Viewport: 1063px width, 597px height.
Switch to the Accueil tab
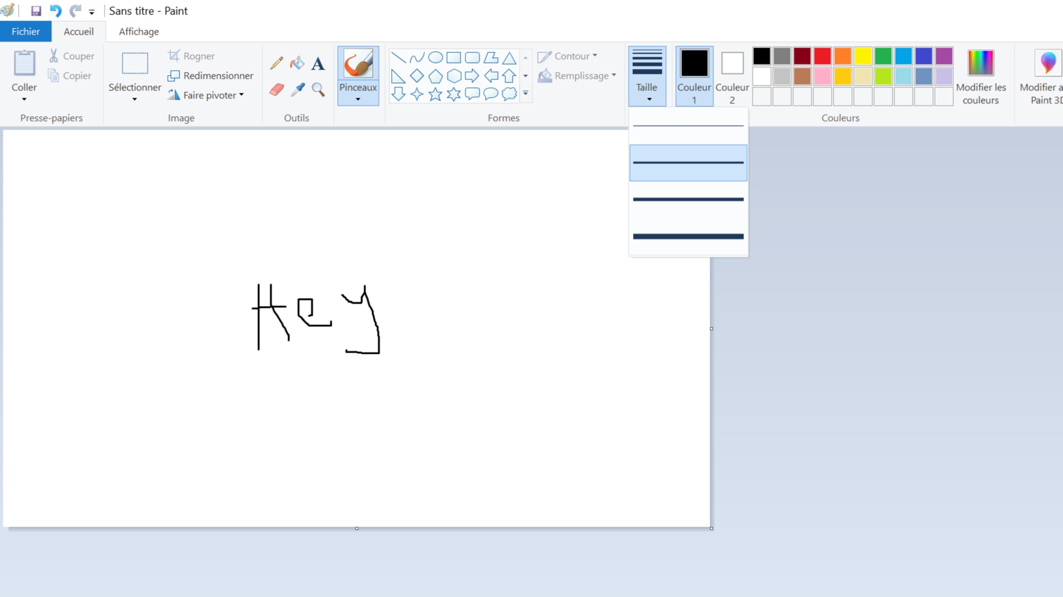[x=79, y=32]
